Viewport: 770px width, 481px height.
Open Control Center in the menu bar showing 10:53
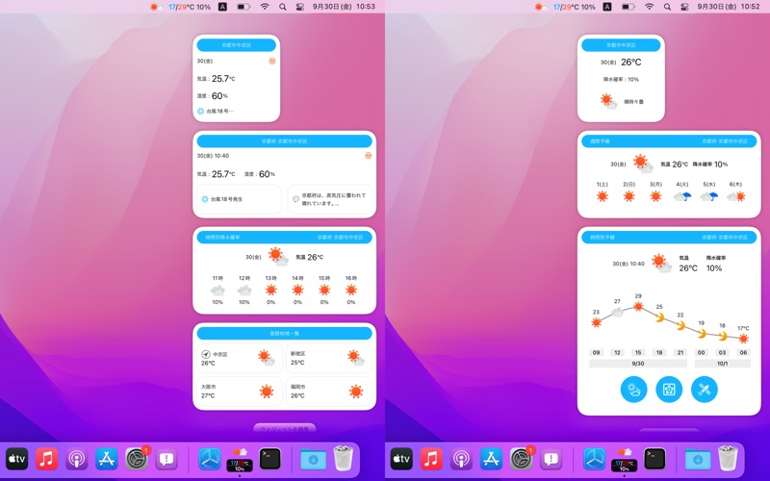(x=300, y=7)
